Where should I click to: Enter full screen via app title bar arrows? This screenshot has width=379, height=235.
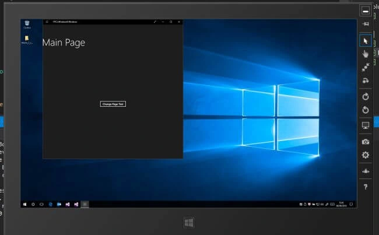[x=155, y=22]
